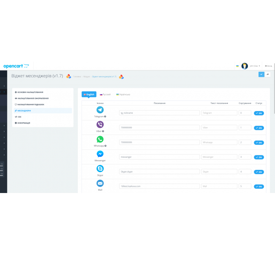
Task: Click the Facebook Messenger icon
Action: click(x=100, y=154)
